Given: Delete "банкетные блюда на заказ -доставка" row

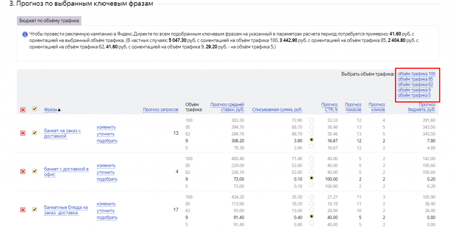Looking at the screenshot, I should coord(23,210).
